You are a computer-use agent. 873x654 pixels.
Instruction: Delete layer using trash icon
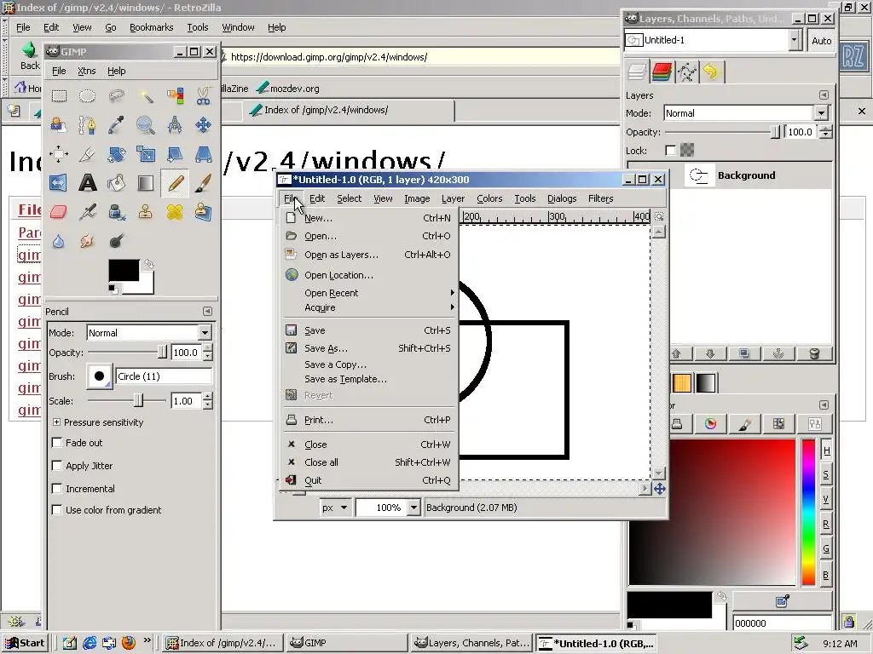point(814,353)
